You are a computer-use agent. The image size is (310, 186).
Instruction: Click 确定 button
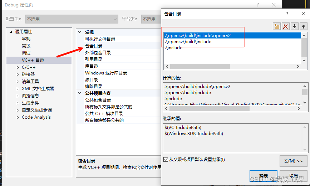(x=264, y=176)
